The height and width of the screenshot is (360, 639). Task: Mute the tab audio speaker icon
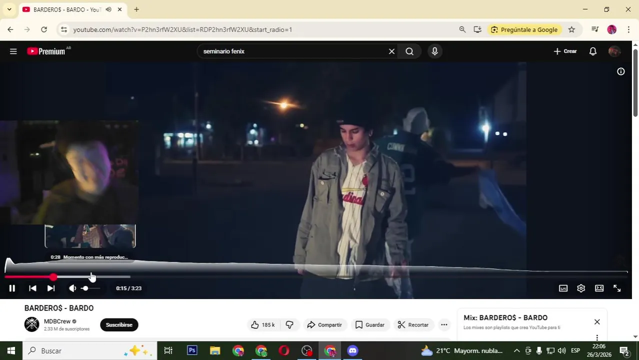[108, 9]
